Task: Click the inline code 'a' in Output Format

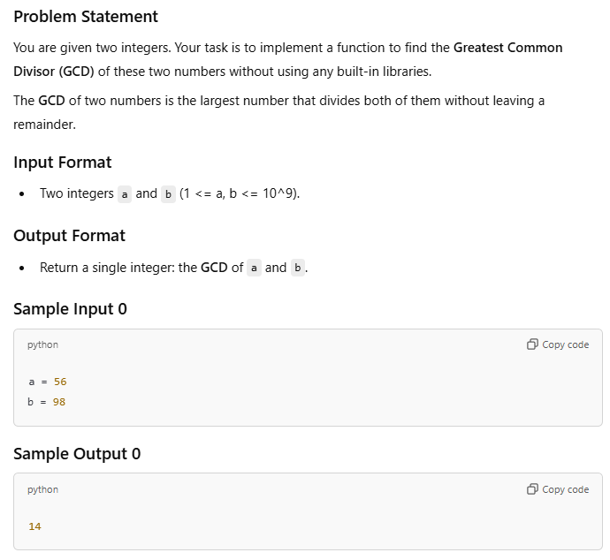Action: click(254, 268)
